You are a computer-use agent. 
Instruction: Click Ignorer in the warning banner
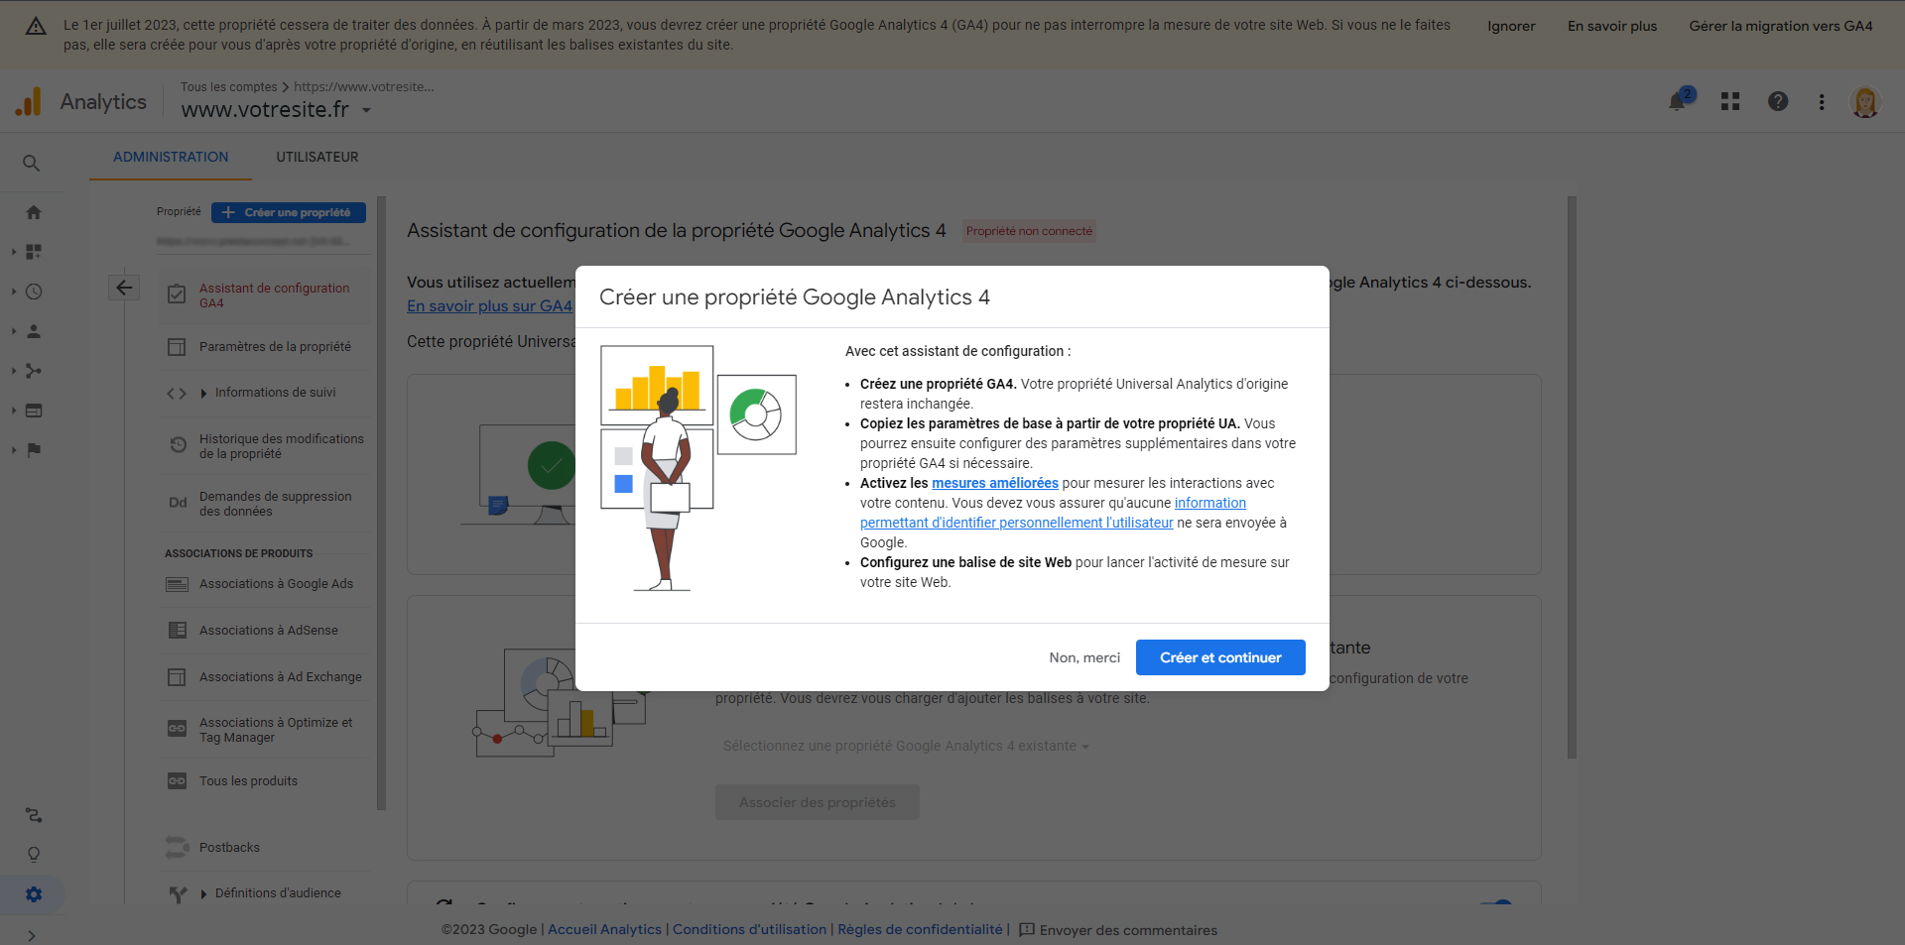(1511, 26)
